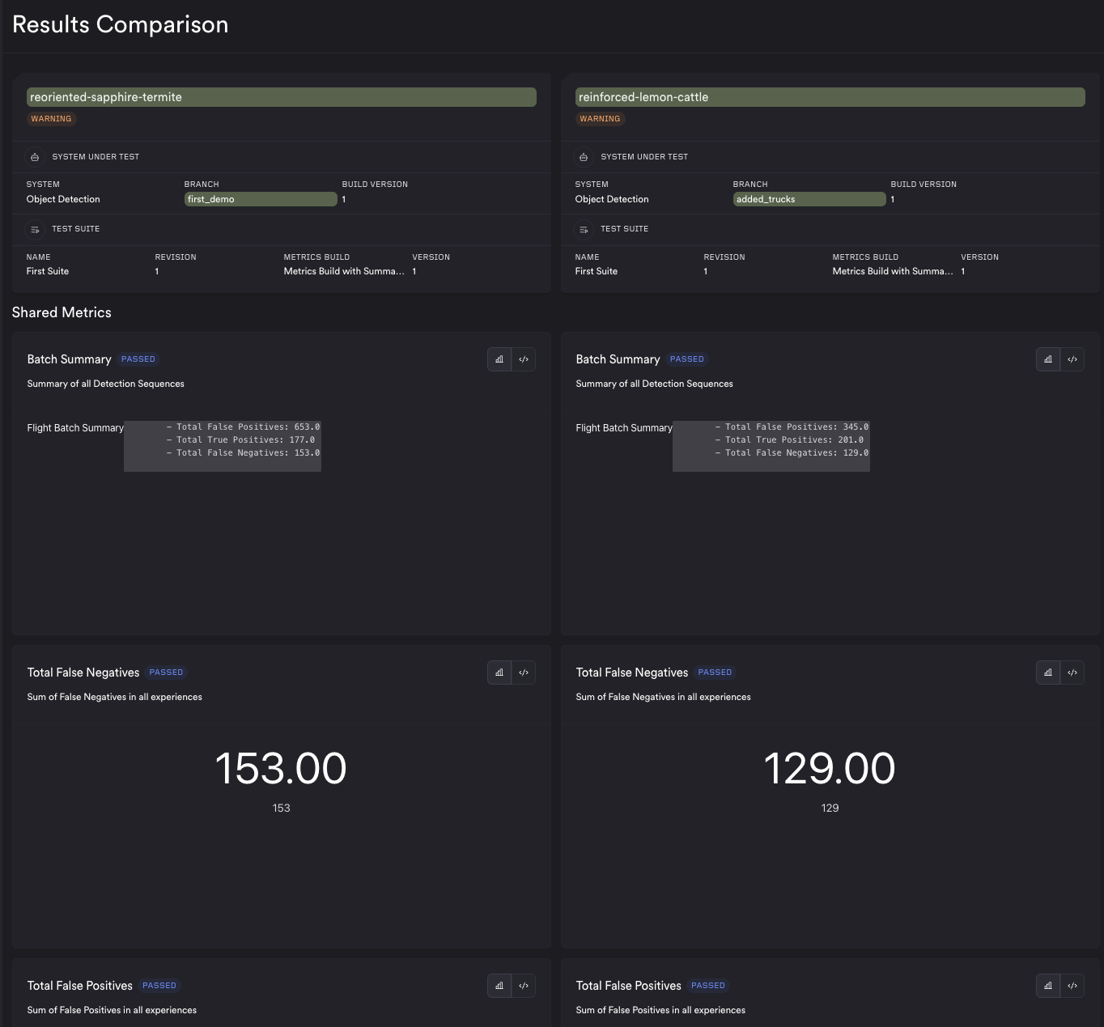Click chart icon in left Total False Negatives card
Image resolution: width=1104 pixels, height=1027 pixels.
[499, 673]
